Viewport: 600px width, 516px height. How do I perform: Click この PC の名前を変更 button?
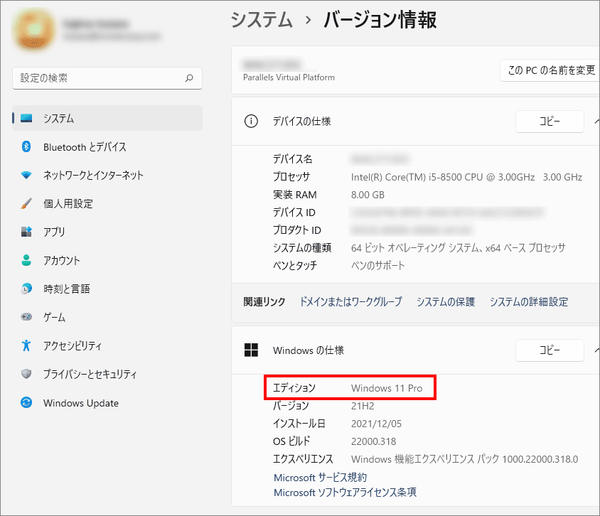tap(550, 70)
